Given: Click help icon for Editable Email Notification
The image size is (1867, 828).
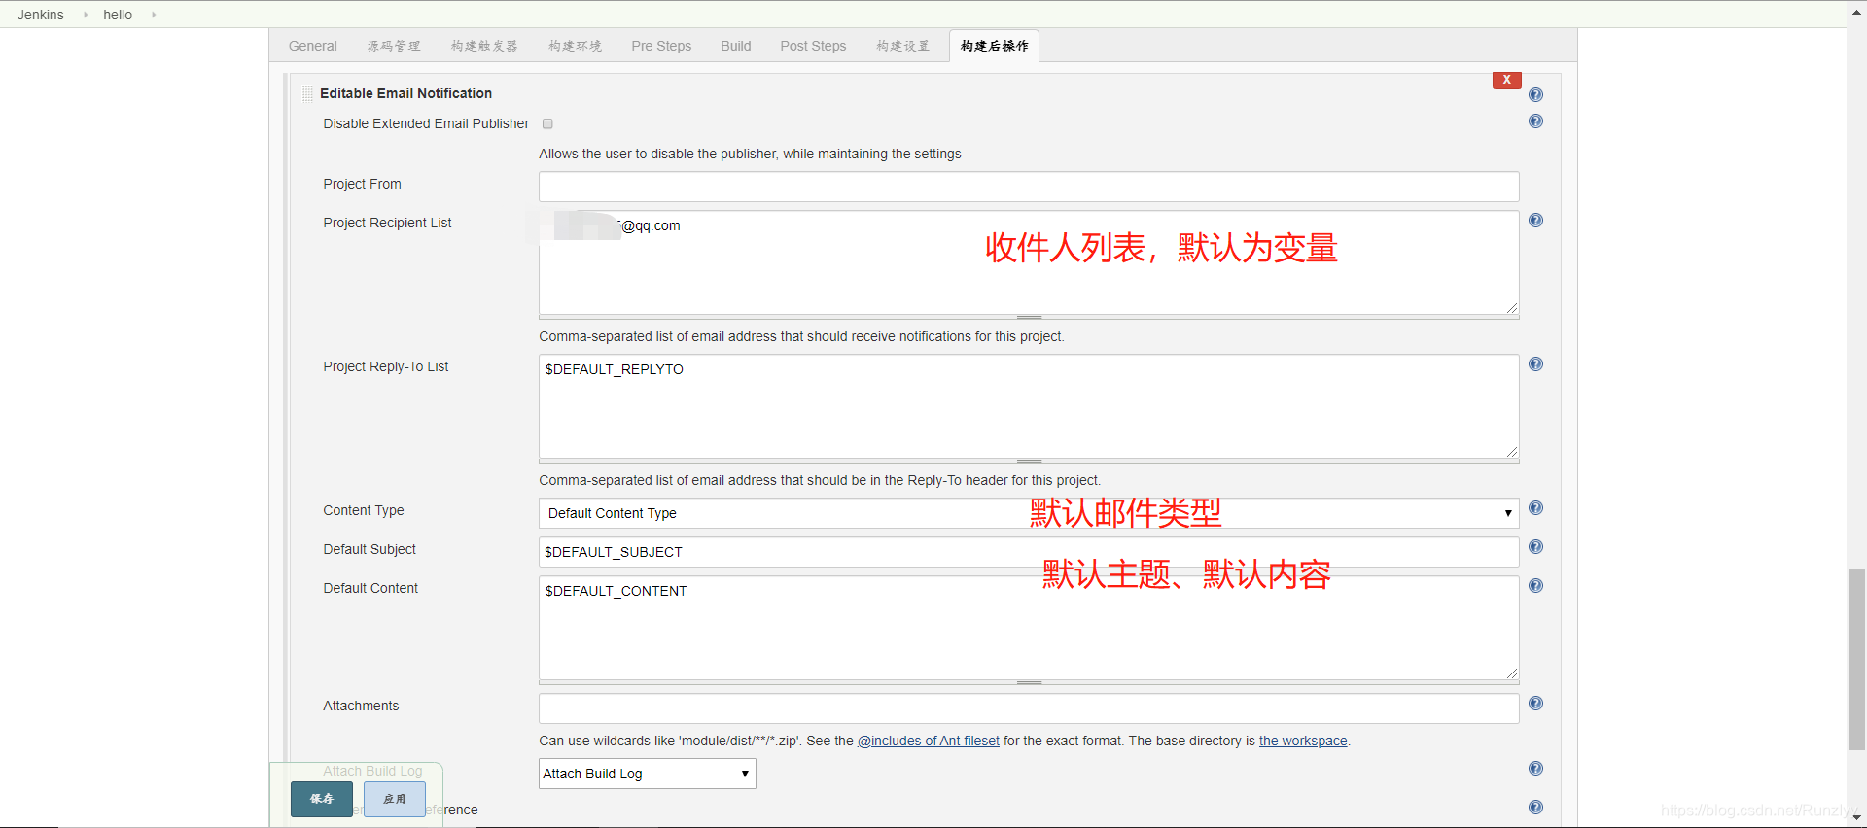Looking at the screenshot, I should click(x=1535, y=94).
